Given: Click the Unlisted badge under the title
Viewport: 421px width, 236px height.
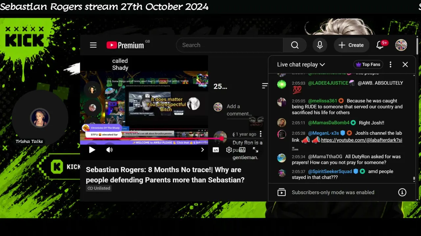Looking at the screenshot, I should 99,188.
